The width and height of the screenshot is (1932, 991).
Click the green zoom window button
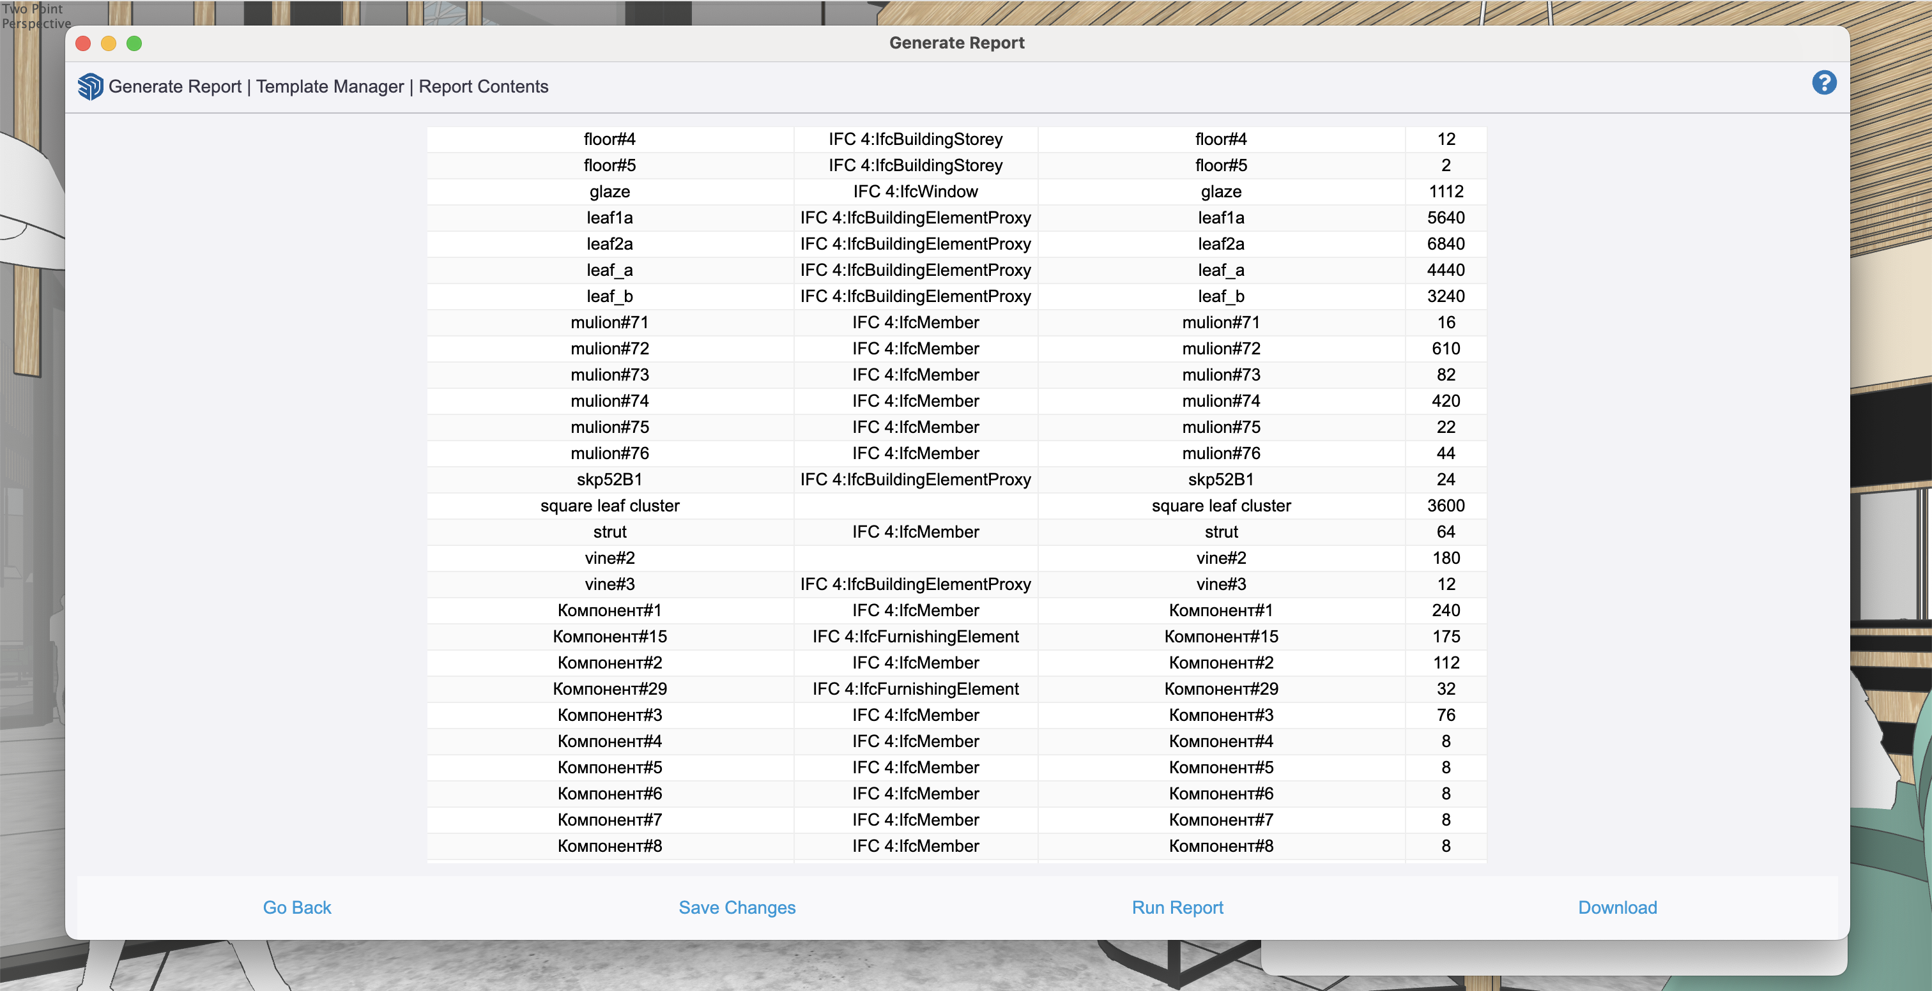[x=134, y=43]
